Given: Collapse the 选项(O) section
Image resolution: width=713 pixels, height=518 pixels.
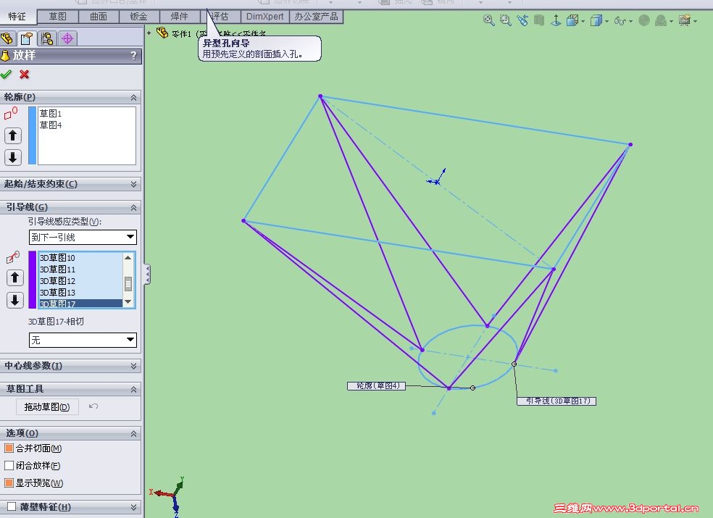Looking at the screenshot, I should coord(133,433).
